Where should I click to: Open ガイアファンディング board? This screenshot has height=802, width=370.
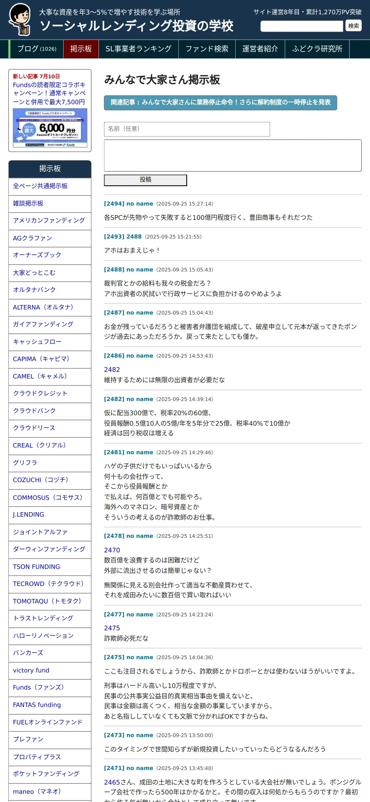coord(50,324)
